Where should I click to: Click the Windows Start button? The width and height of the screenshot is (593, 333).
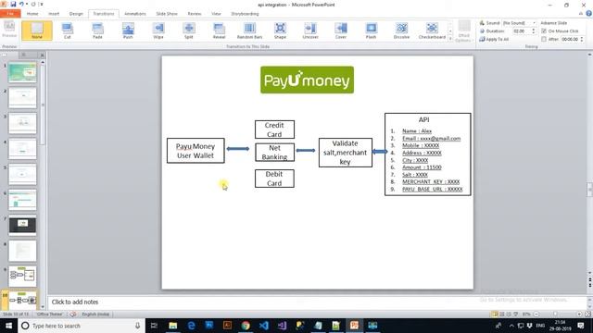(x=8, y=325)
